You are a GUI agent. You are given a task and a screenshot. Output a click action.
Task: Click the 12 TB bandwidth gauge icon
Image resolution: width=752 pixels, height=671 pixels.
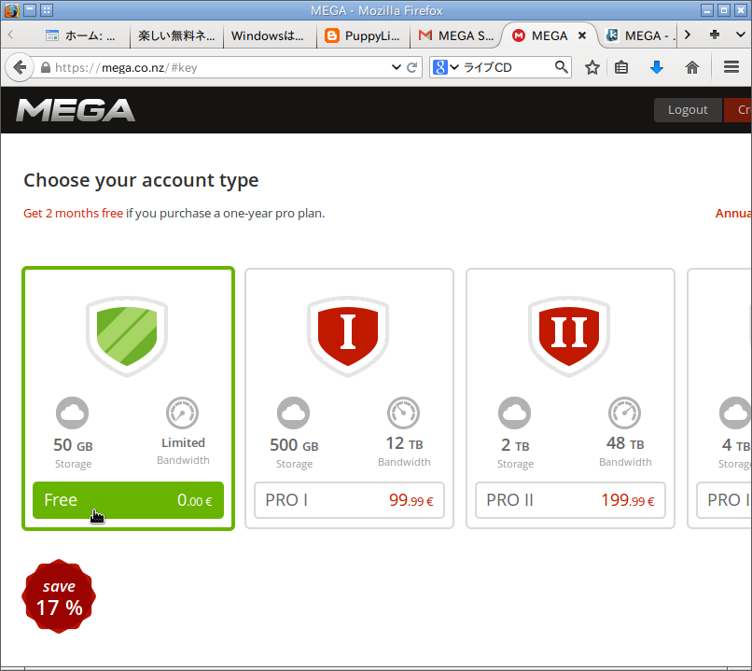[x=404, y=413]
